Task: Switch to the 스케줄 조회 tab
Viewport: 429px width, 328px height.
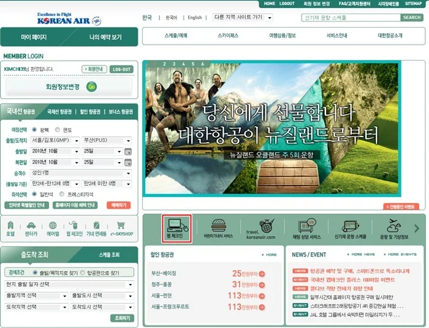Action: [x=109, y=255]
